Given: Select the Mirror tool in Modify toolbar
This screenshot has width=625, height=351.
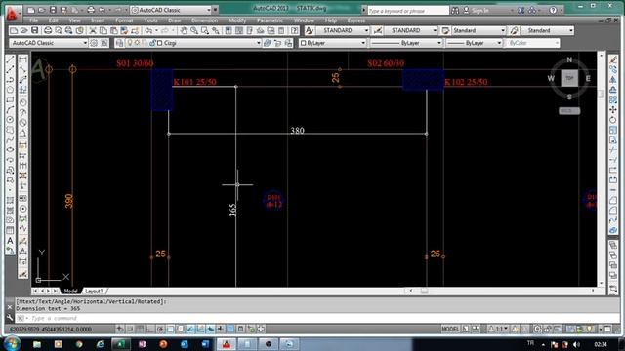Looking at the screenshot, I should tap(613, 80).
